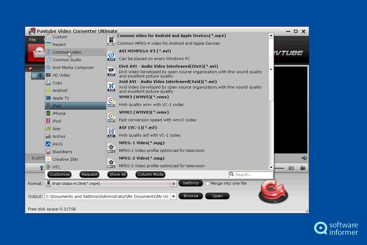Start conversion with red Convert button
Screen dimensions: 367x245
tap(273, 191)
